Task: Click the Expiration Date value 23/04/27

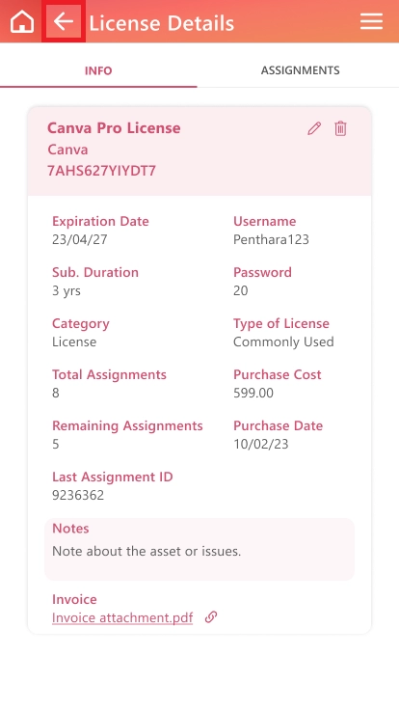Action: tap(80, 239)
